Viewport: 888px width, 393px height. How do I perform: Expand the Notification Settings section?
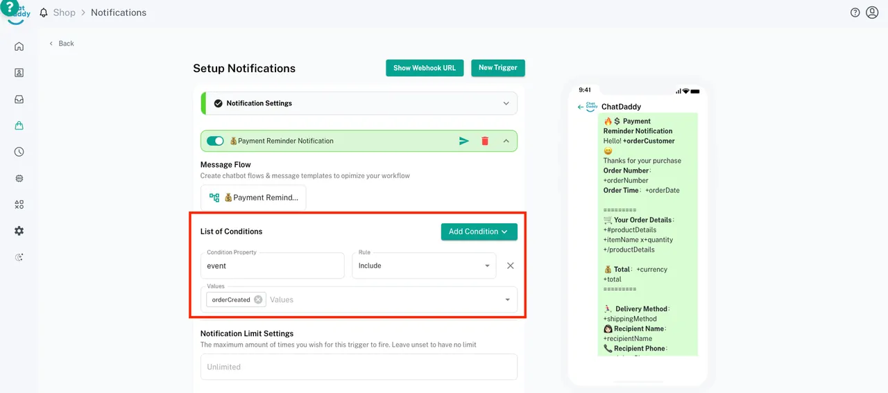(506, 103)
